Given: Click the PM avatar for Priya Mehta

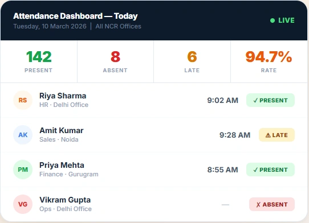Looking at the screenshot, I should click(x=23, y=170).
